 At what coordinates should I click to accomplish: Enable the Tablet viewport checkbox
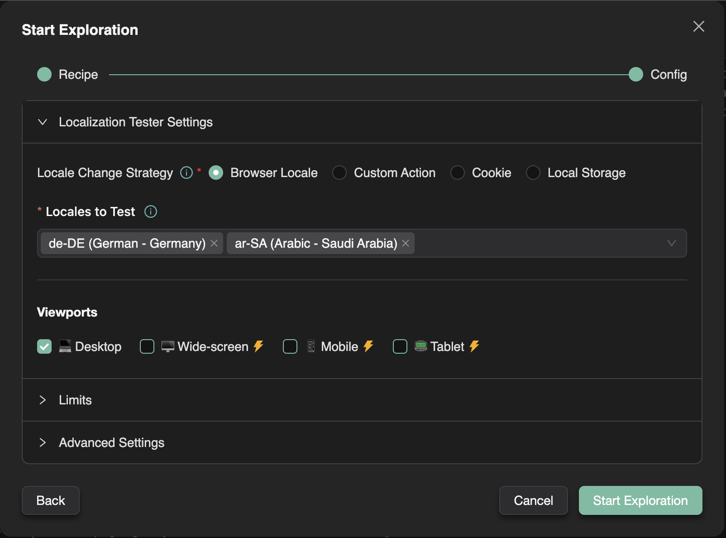pos(400,346)
